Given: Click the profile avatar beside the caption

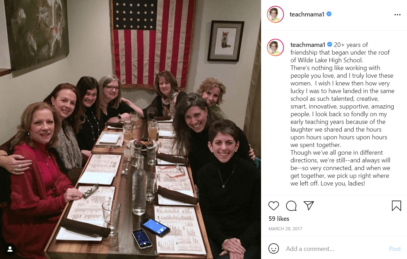Looking at the screenshot, I should click(x=275, y=48).
